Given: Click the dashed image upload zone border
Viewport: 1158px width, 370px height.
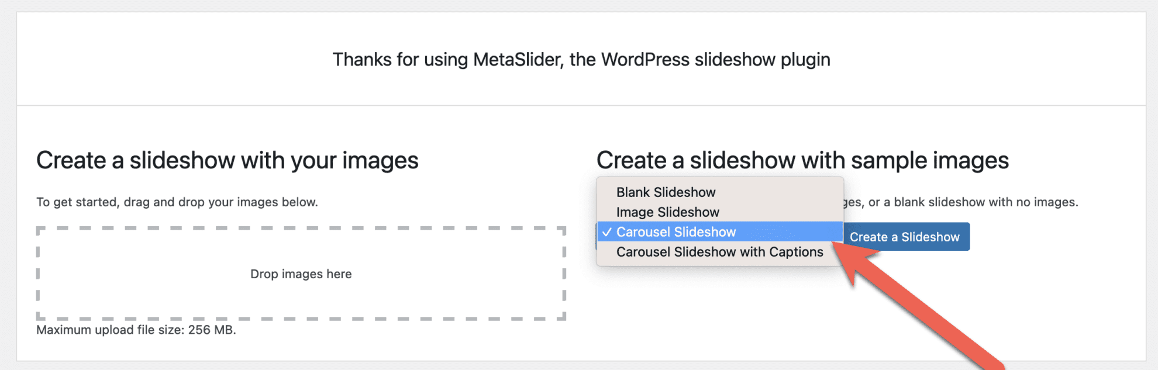Looking at the screenshot, I should pos(301,228).
